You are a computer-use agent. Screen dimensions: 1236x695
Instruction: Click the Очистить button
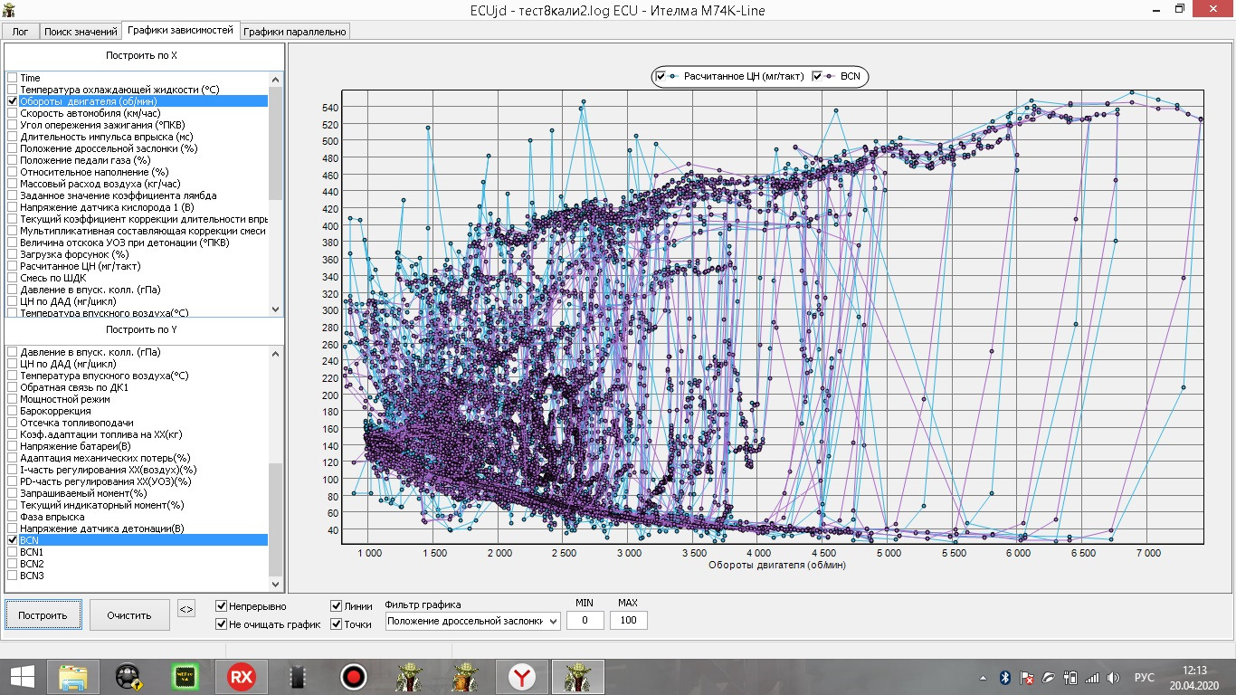[x=129, y=615]
